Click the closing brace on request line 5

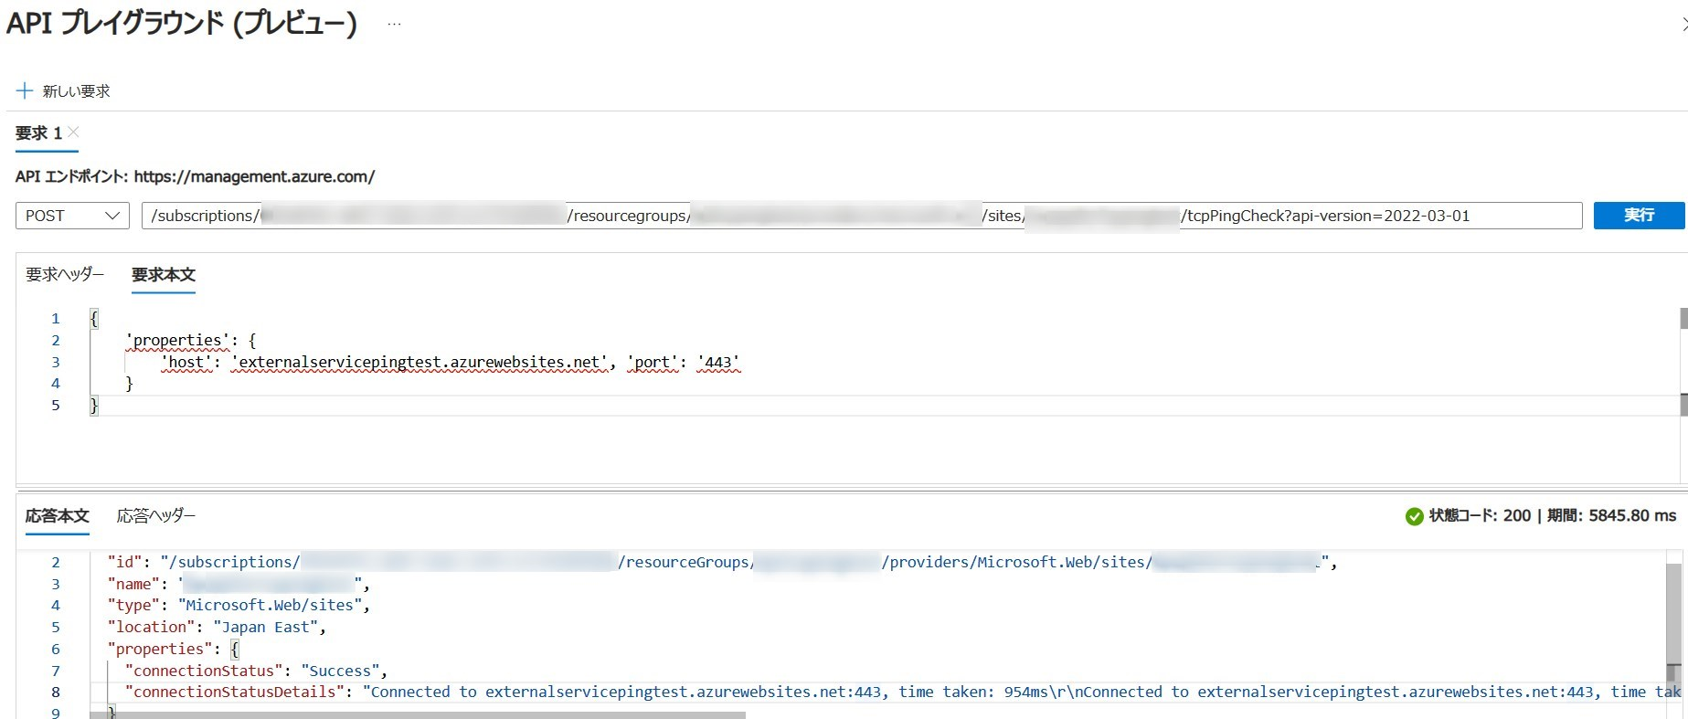point(93,406)
